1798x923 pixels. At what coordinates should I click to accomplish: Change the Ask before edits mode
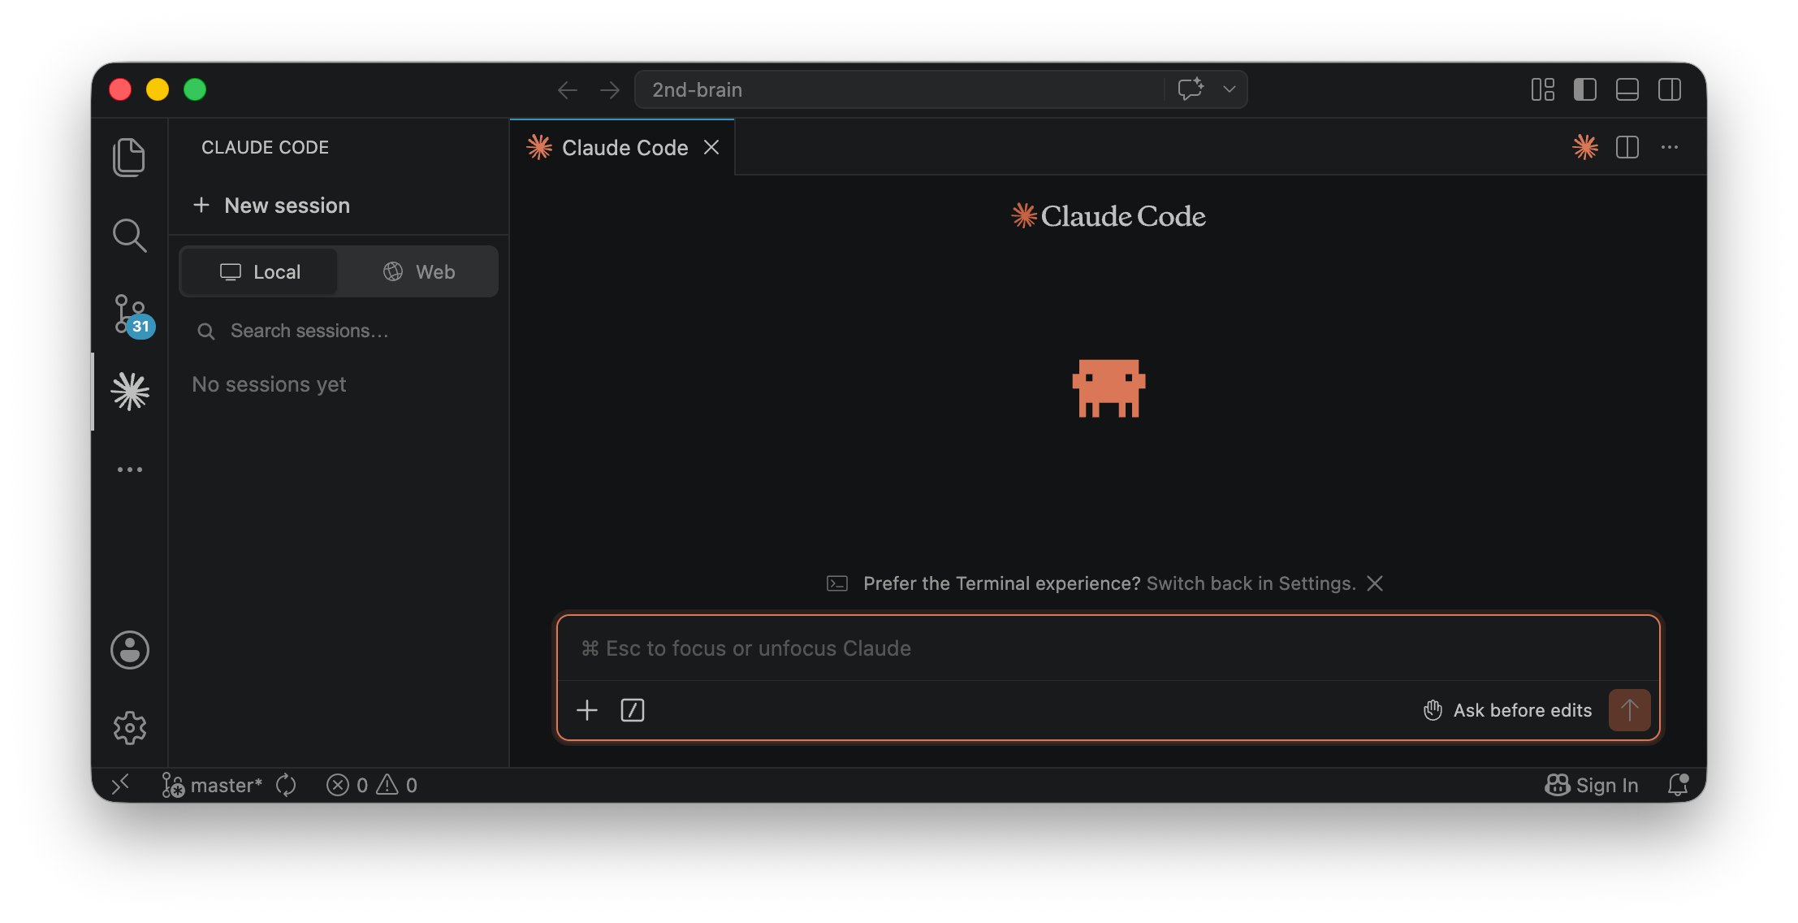(x=1507, y=710)
